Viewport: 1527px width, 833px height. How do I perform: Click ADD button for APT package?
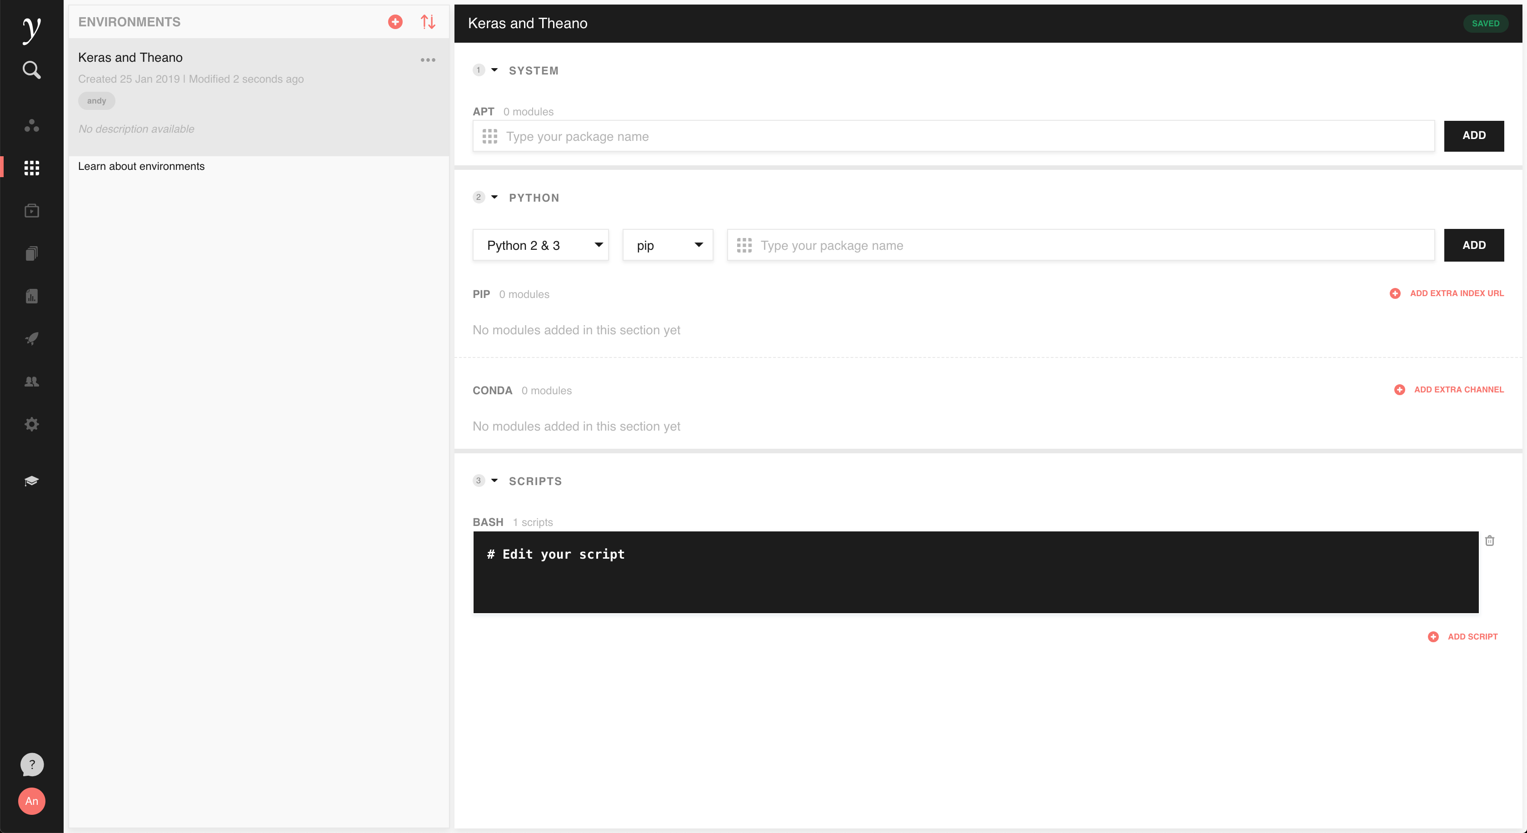1474,136
